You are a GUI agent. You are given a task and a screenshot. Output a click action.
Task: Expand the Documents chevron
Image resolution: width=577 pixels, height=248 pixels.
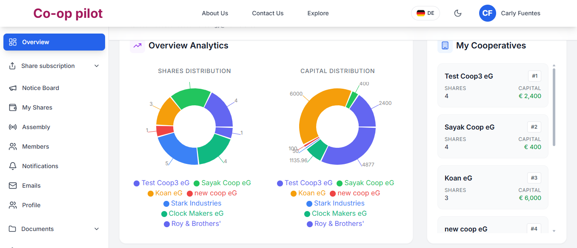(x=97, y=229)
